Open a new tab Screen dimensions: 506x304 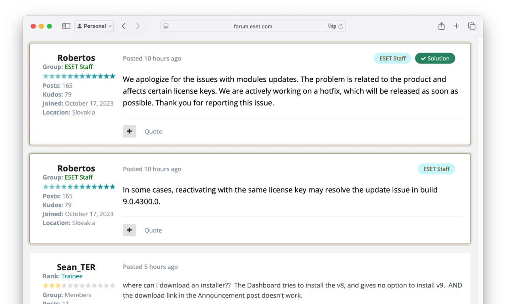coord(456,26)
